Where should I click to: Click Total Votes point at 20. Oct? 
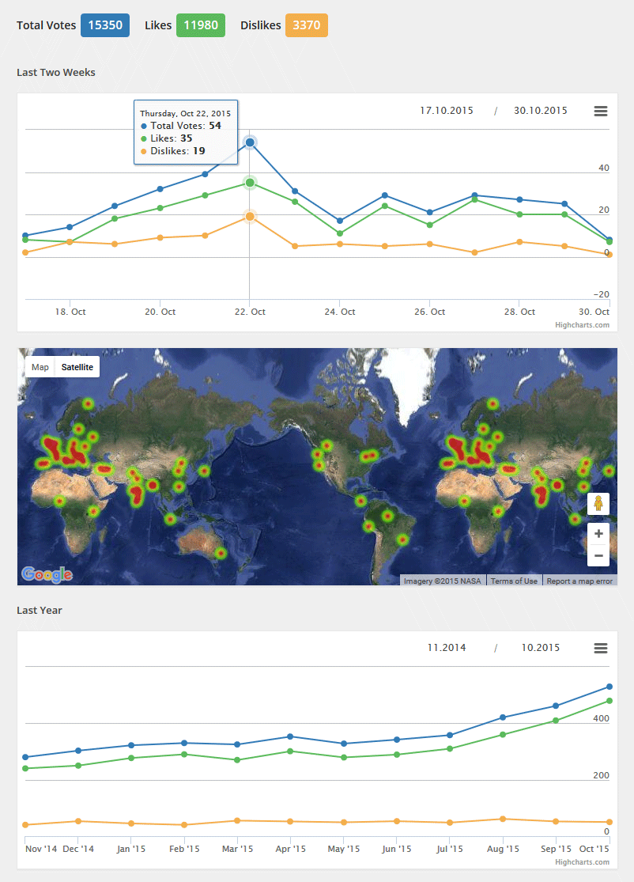click(160, 189)
